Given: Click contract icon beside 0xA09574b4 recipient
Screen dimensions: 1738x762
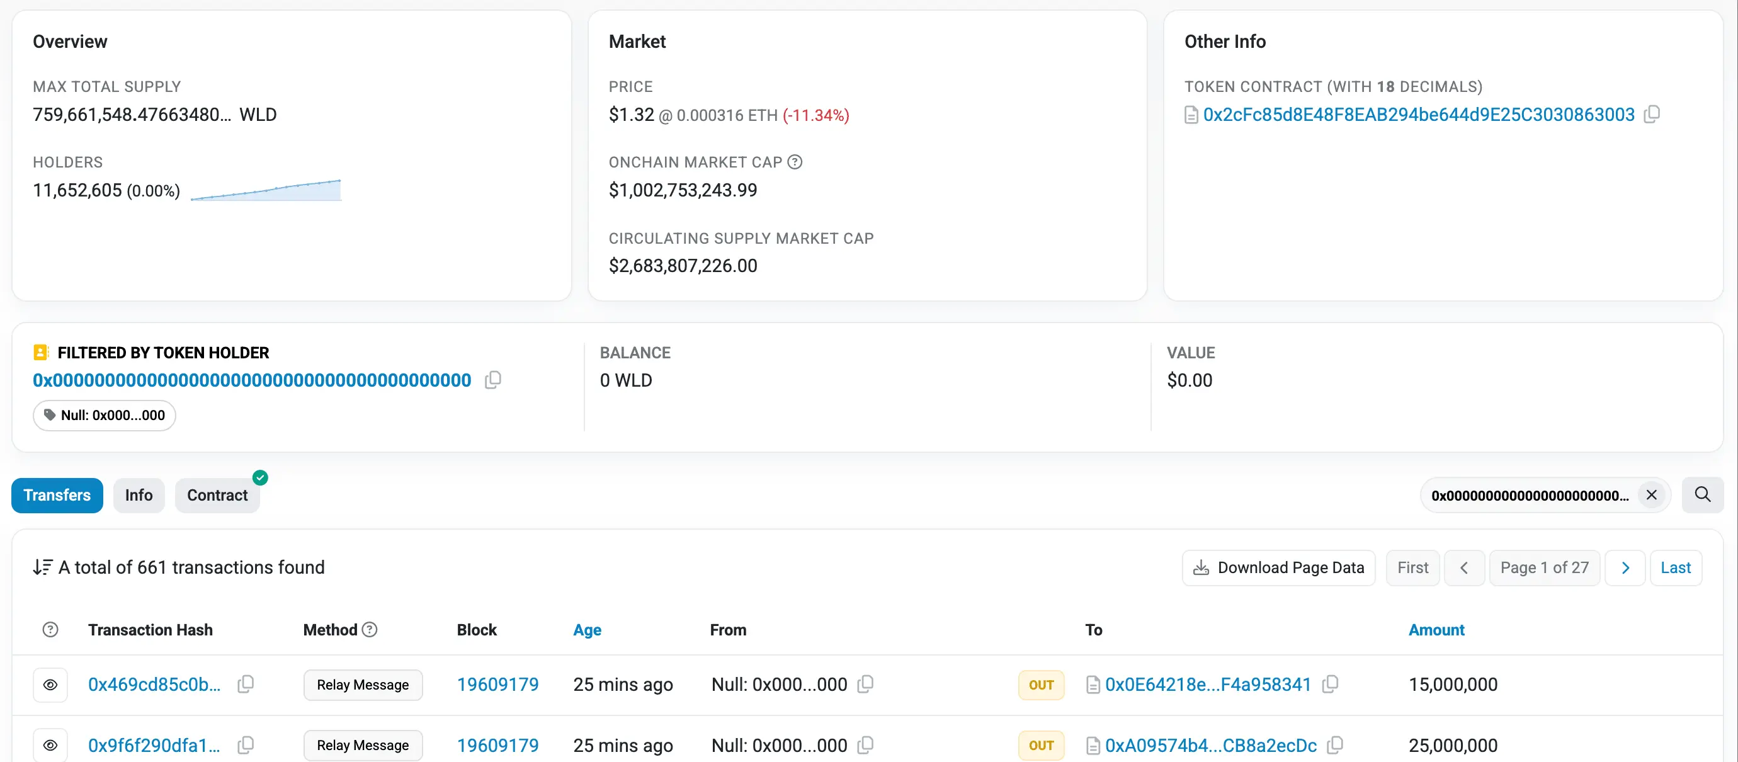Looking at the screenshot, I should click(x=1093, y=746).
